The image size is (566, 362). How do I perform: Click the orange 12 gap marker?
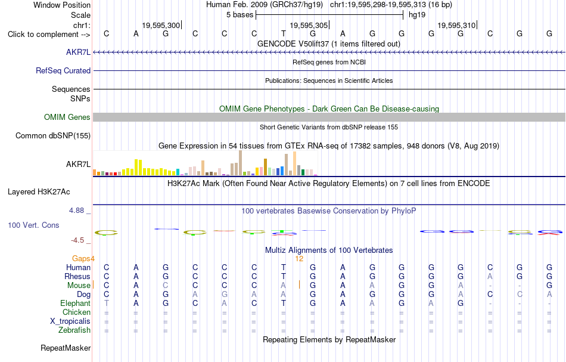tap(299, 259)
